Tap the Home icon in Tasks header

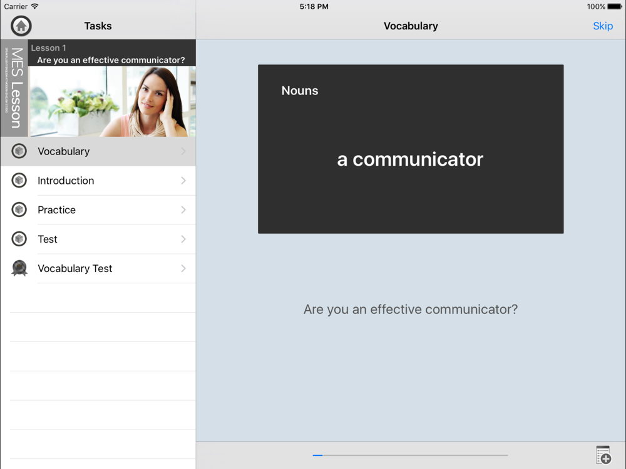click(21, 26)
